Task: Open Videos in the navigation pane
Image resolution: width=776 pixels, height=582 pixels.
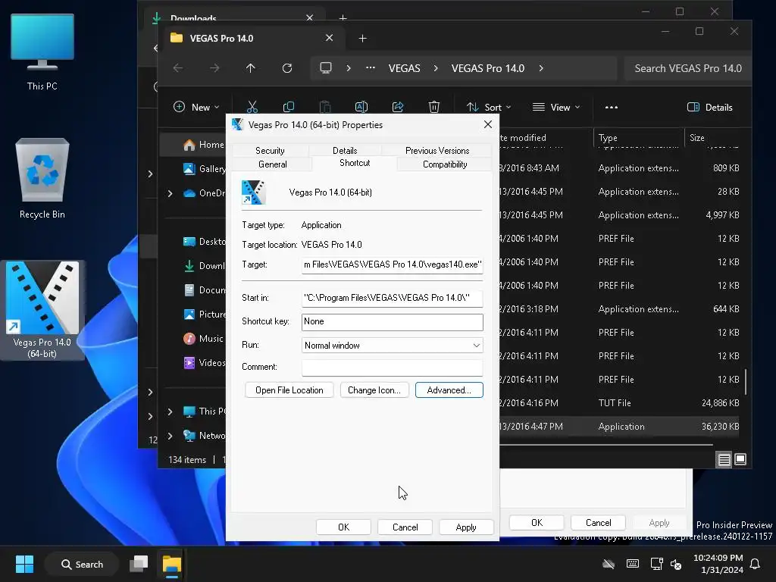Action: pyautogui.click(x=204, y=363)
